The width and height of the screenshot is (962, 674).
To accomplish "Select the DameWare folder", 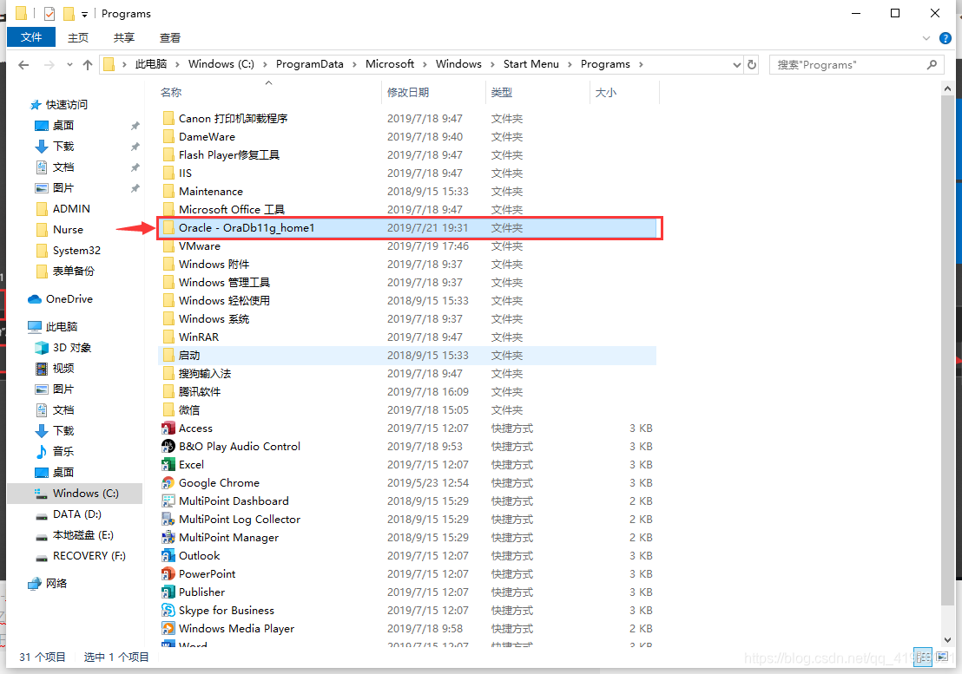I will coord(407,137).
